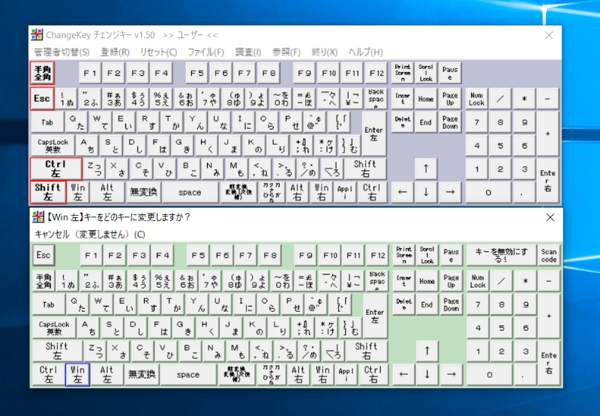Select the Scroll Lock key in the main window
This screenshot has width=600, height=416.
(x=426, y=73)
